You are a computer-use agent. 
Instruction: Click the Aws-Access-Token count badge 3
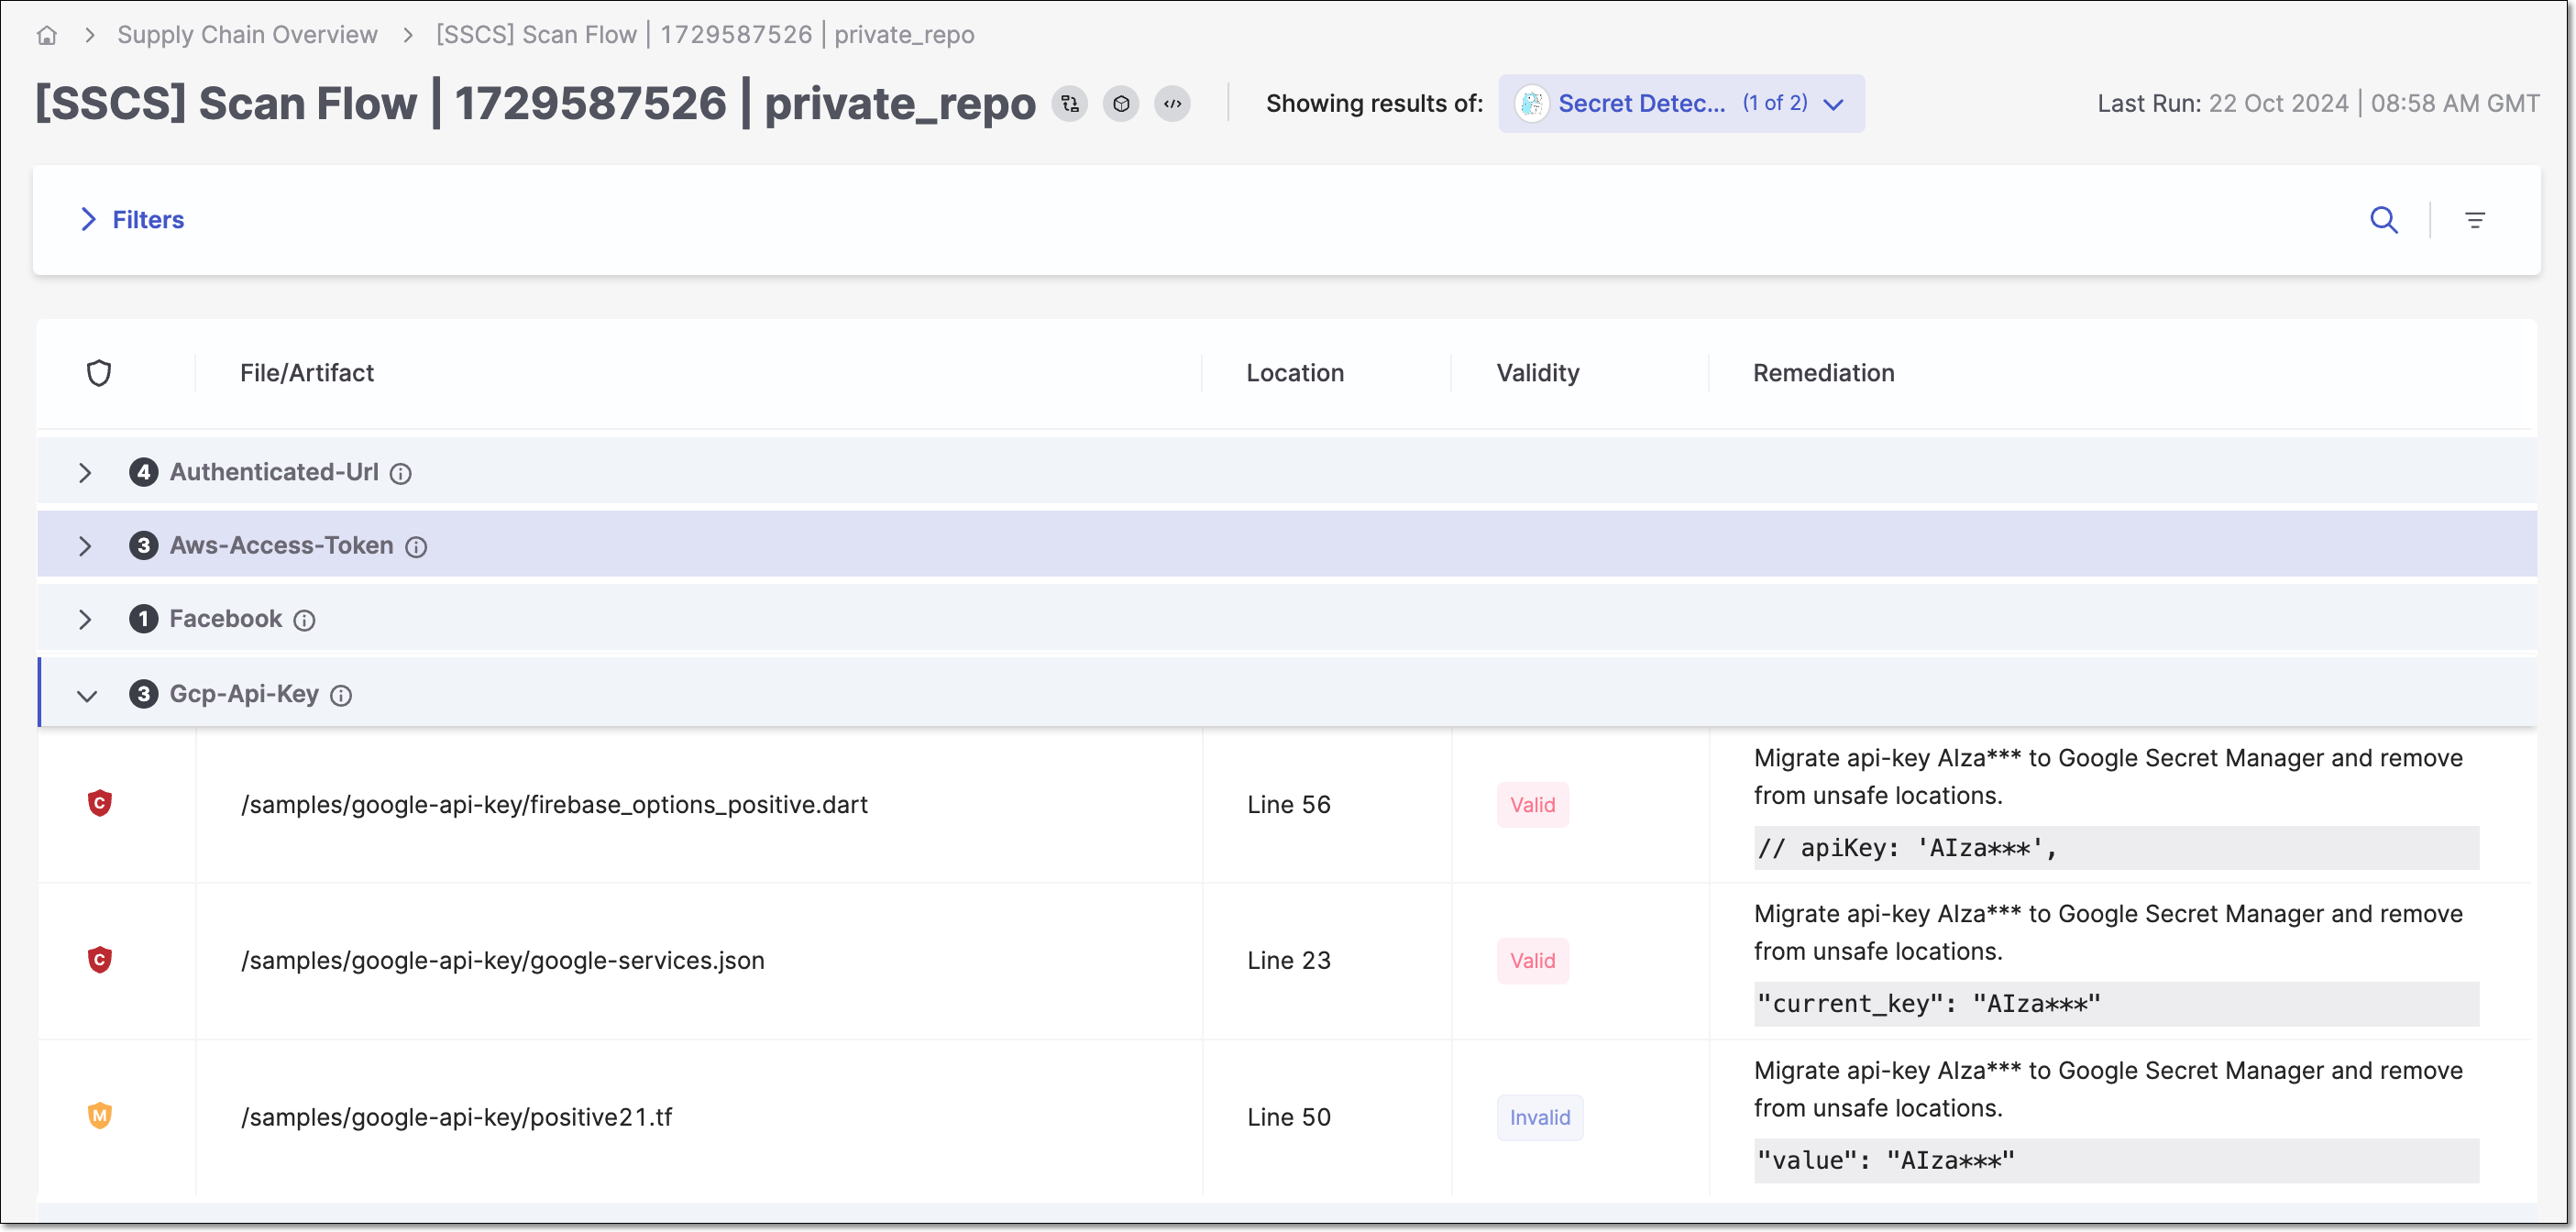143,545
